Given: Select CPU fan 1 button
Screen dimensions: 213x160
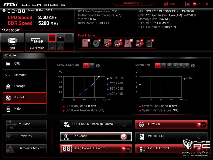Looking at the screenshot, I should click(x=86, y=65).
